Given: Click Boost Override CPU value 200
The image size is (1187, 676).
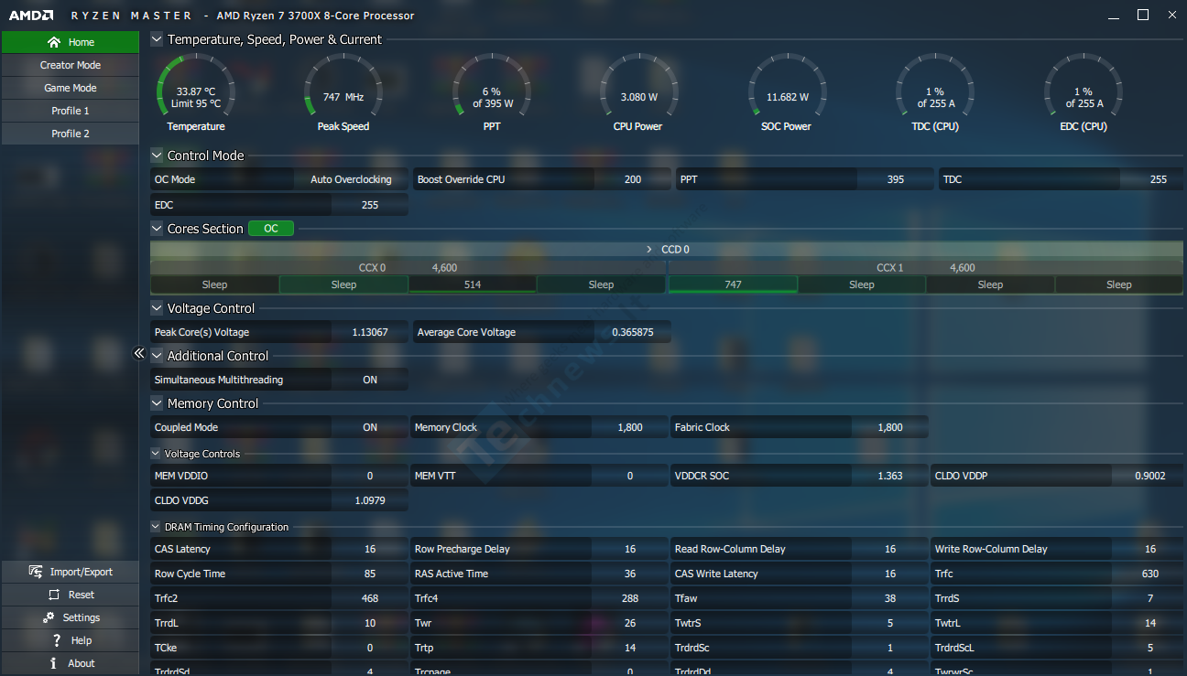Looking at the screenshot, I should coord(633,179).
